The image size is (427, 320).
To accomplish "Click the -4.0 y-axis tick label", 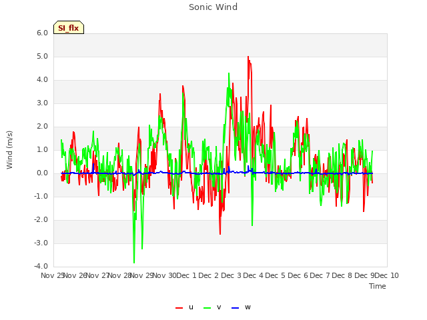I will pos(41,266).
